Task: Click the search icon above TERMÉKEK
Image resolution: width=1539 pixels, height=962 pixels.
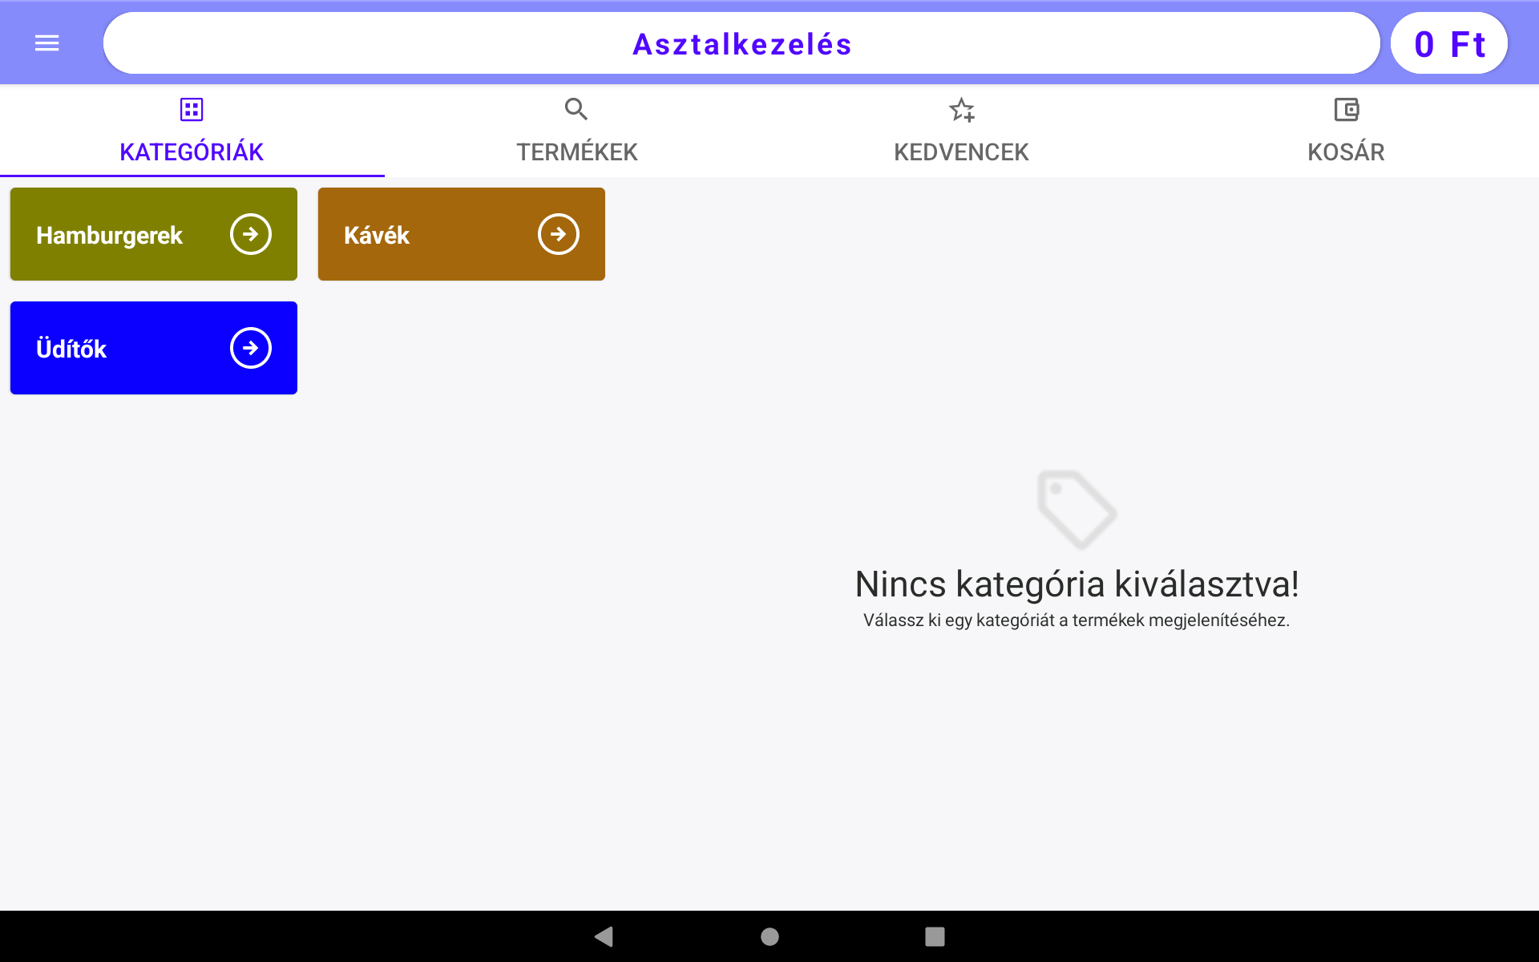Action: [x=576, y=109]
